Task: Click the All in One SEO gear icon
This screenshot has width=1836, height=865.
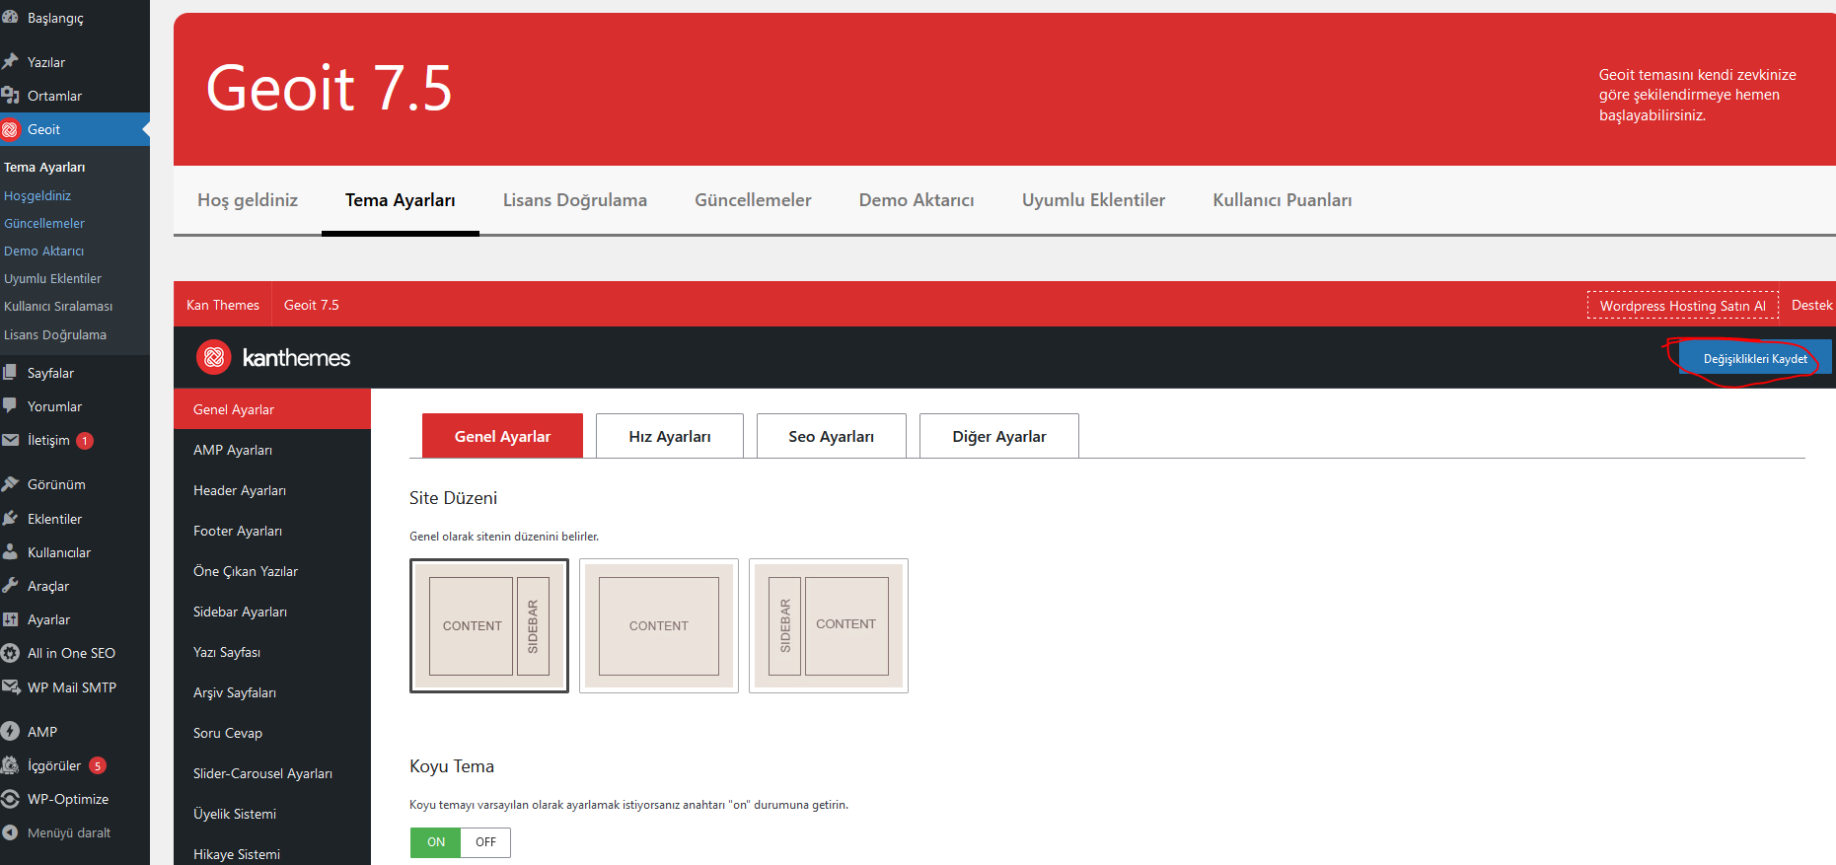Action: pyautogui.click(x=10, y=653)
